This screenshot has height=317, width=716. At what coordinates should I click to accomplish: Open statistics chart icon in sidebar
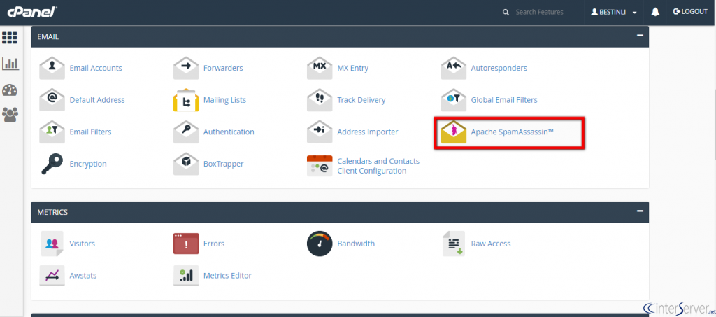pos(10,64)
